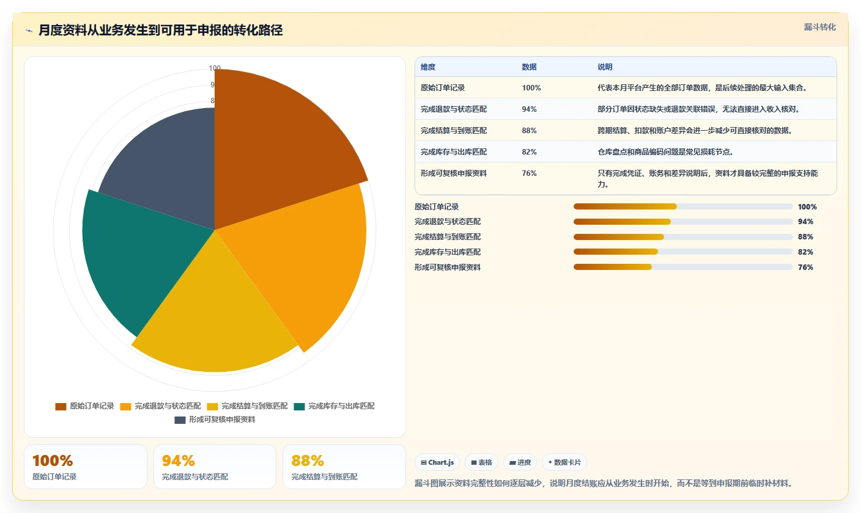Click the 漏斗转化 label in header
Image resolution: width=861 pixels, height=513 pixels.
click(819, 27)
